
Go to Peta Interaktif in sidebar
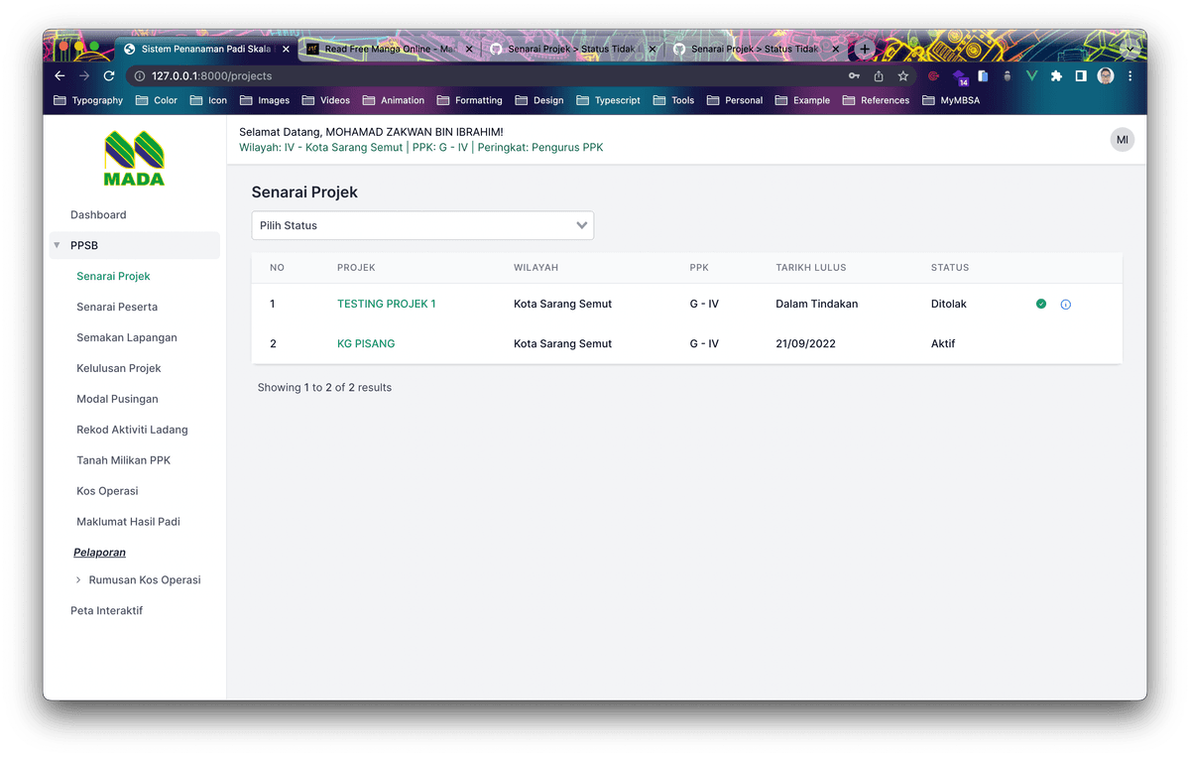(x=106, y=610)
